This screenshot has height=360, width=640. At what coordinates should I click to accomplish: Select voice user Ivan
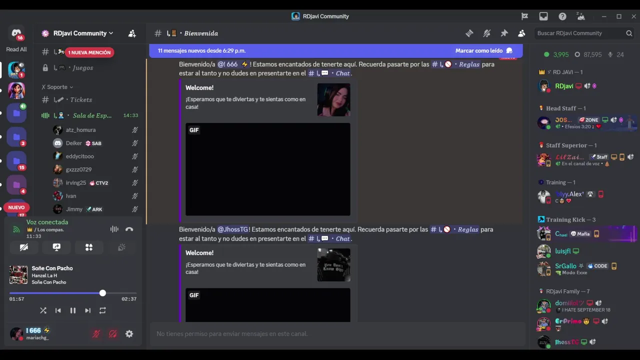tap(95, 196)
